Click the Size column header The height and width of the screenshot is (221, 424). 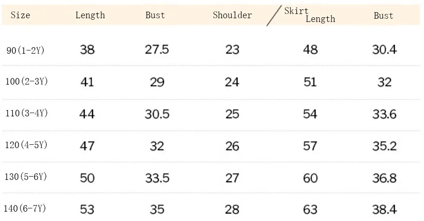click(20, 15)
